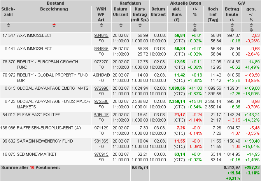Sort by lower % change arrow icon
The width and height of the screenshot is (261, 181).
pos(195,30)
